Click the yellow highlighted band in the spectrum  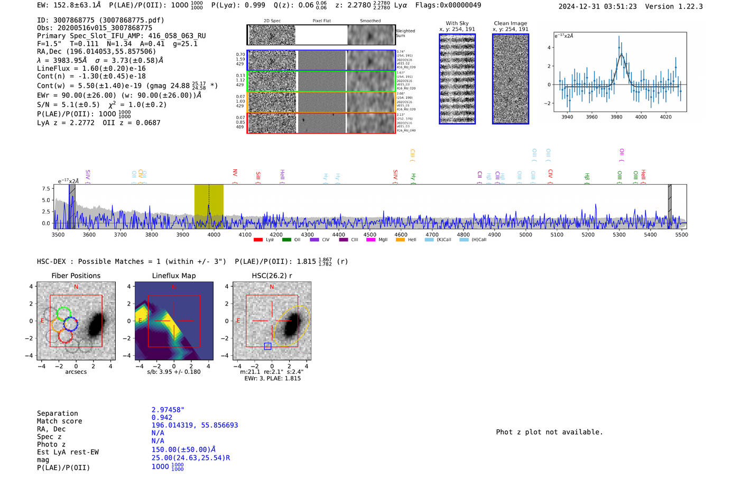click(x=209, y=206)
